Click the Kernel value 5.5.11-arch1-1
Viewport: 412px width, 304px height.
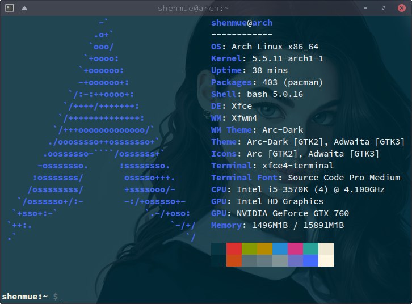(288, 58)
